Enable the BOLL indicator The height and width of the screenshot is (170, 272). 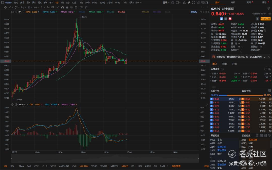[x=13, y=166]
